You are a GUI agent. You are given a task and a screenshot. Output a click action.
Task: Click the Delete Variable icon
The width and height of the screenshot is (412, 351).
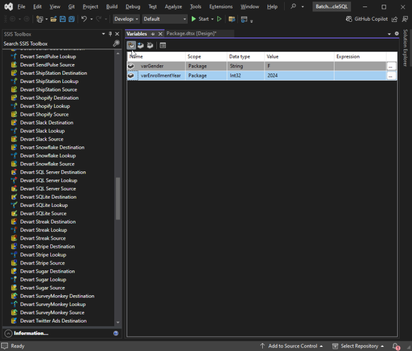[150, 45]
